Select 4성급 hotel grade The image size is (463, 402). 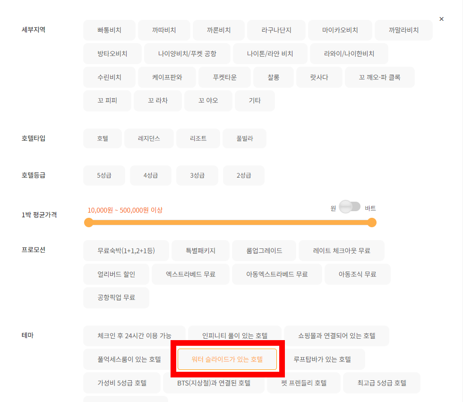coord(151,176)
